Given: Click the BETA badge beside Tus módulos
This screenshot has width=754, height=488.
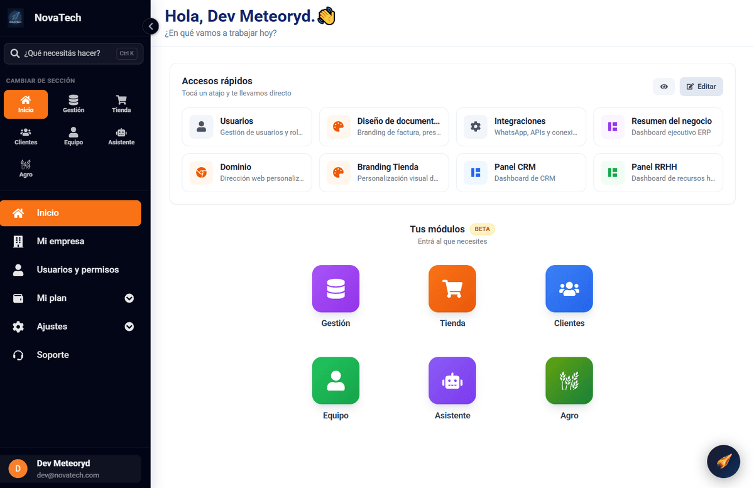Looking at the screenshot, I should 482,229.
